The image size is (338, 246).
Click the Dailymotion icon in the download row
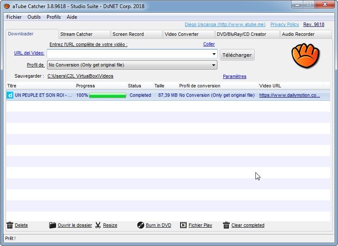tap(10, 95)
